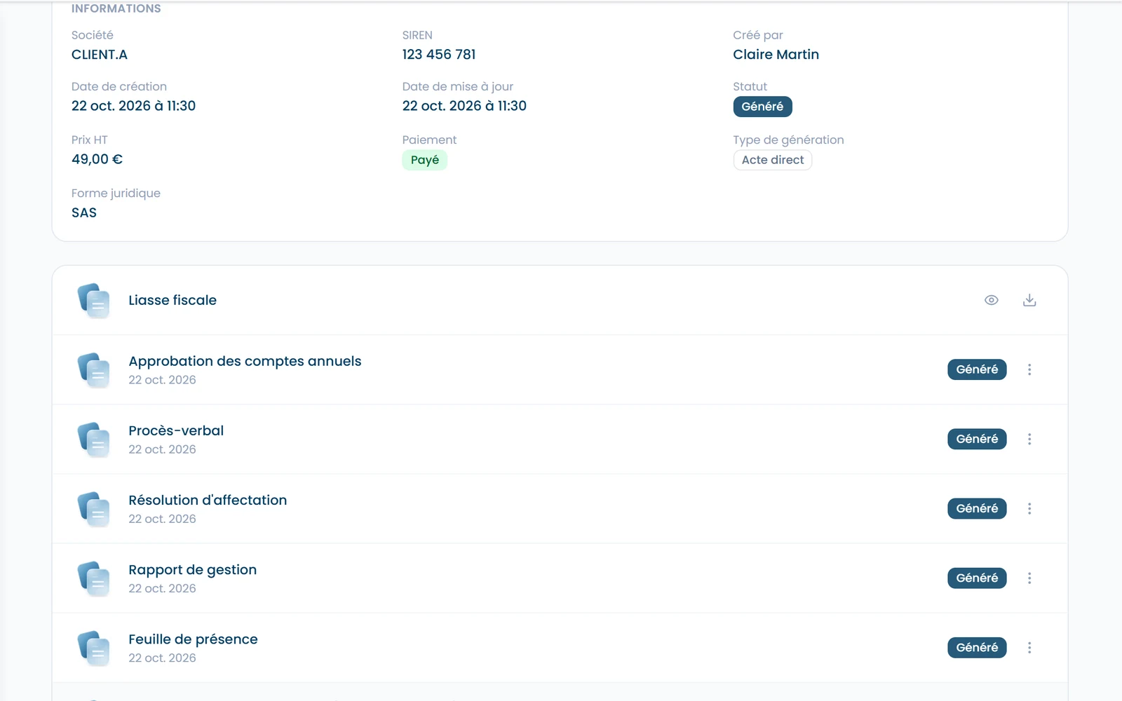This screenshot has height=701, width=1122.
Task: Click the Procès-verbal document icon
Action: pos(94,440)
